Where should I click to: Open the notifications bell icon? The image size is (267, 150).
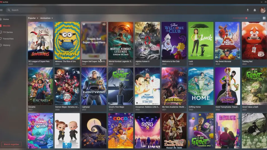254,10
